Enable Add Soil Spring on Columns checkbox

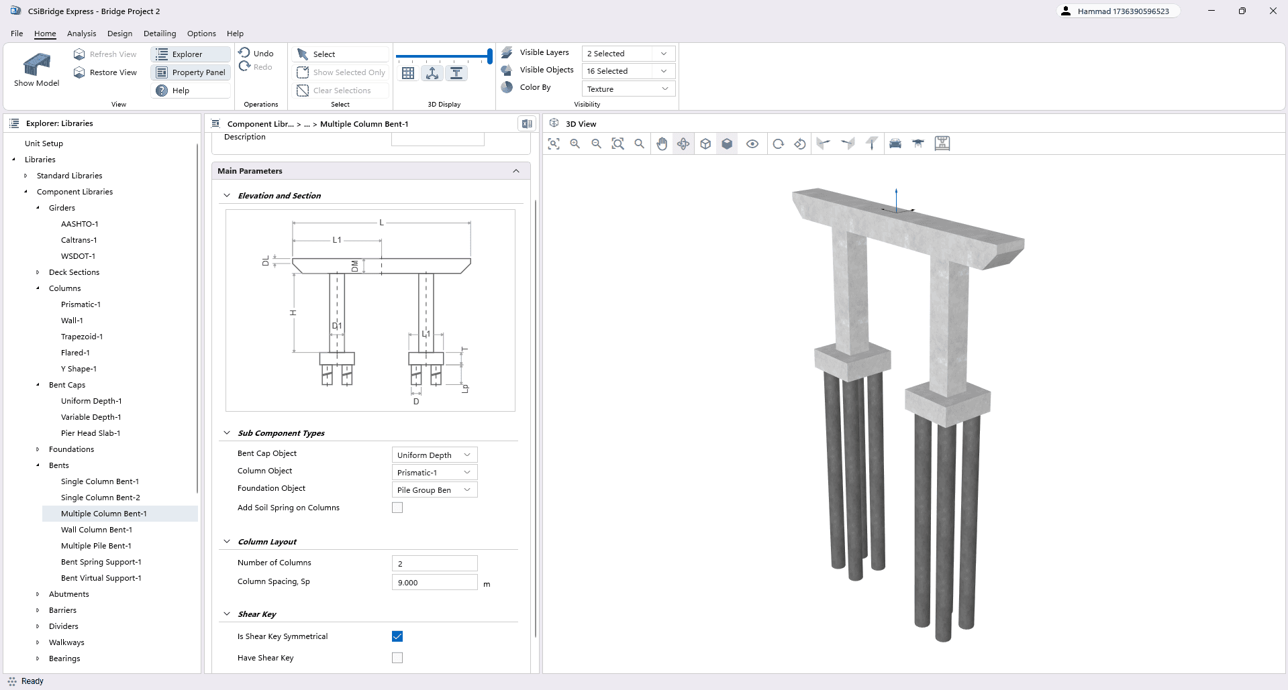coord(397,508)
